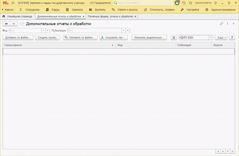Add this page to favorites star
The image size is (239, 156).
(22, 24)
